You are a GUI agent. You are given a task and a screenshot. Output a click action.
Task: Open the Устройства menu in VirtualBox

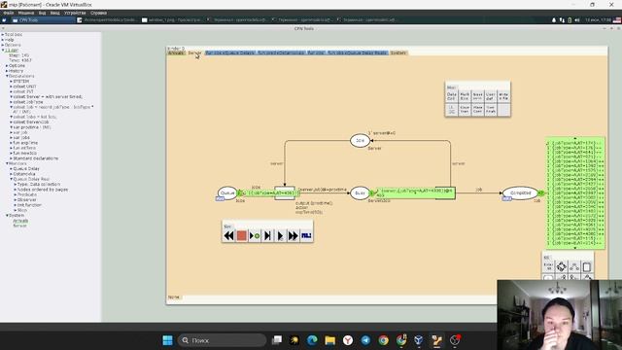[x=75, y=13]
